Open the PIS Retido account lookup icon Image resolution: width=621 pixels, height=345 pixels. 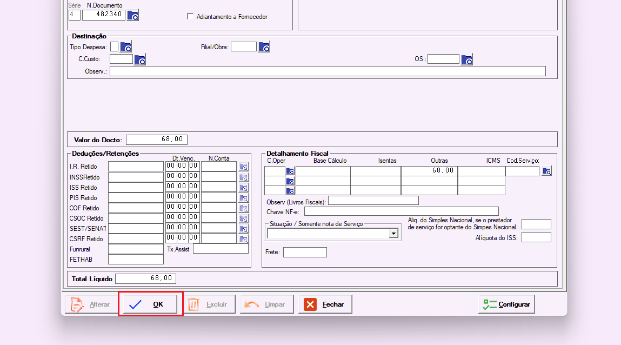tap(244, 198)
